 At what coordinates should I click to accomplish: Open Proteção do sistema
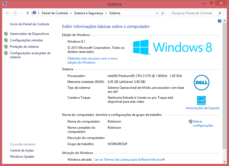coord(24,47)
